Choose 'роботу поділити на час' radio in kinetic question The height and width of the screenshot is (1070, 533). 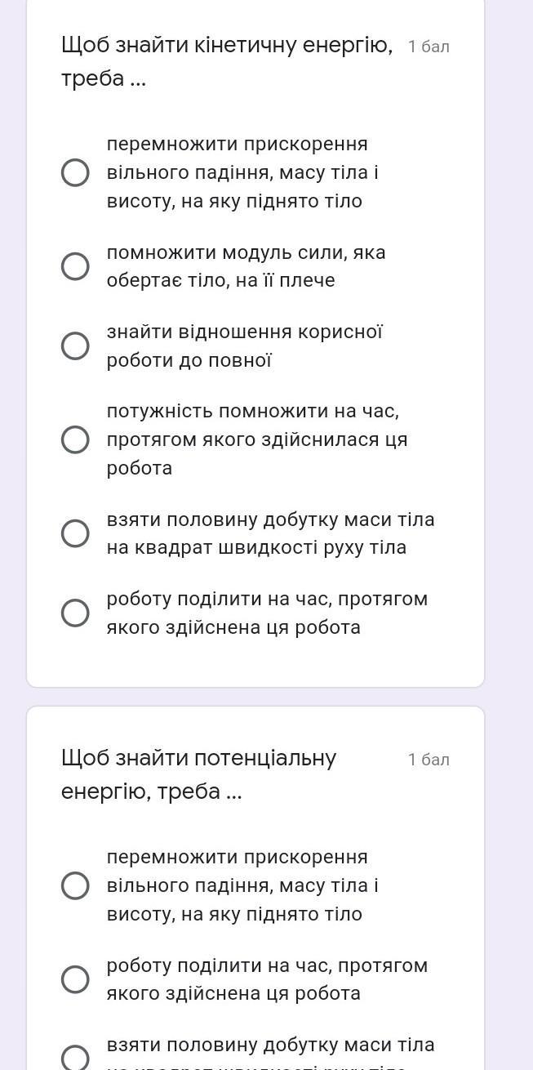tap(75, 613)
